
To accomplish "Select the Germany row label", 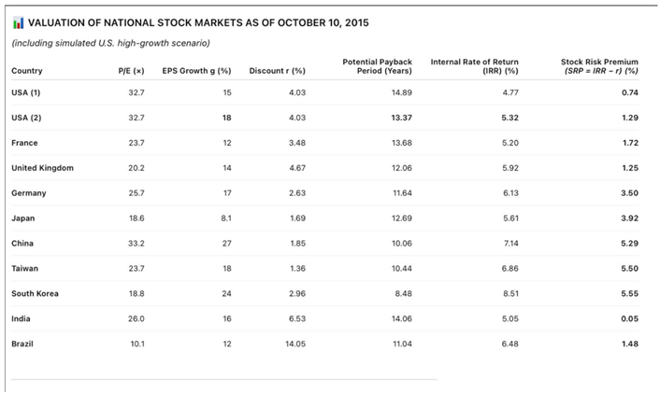I will 29,193.
